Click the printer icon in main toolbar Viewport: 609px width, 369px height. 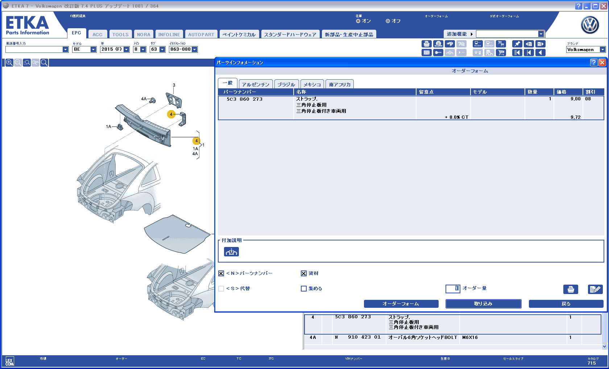tap(427, 44)
